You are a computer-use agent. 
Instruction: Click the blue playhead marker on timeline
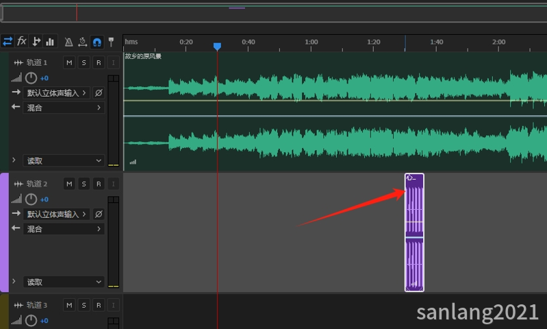point(217,47)
